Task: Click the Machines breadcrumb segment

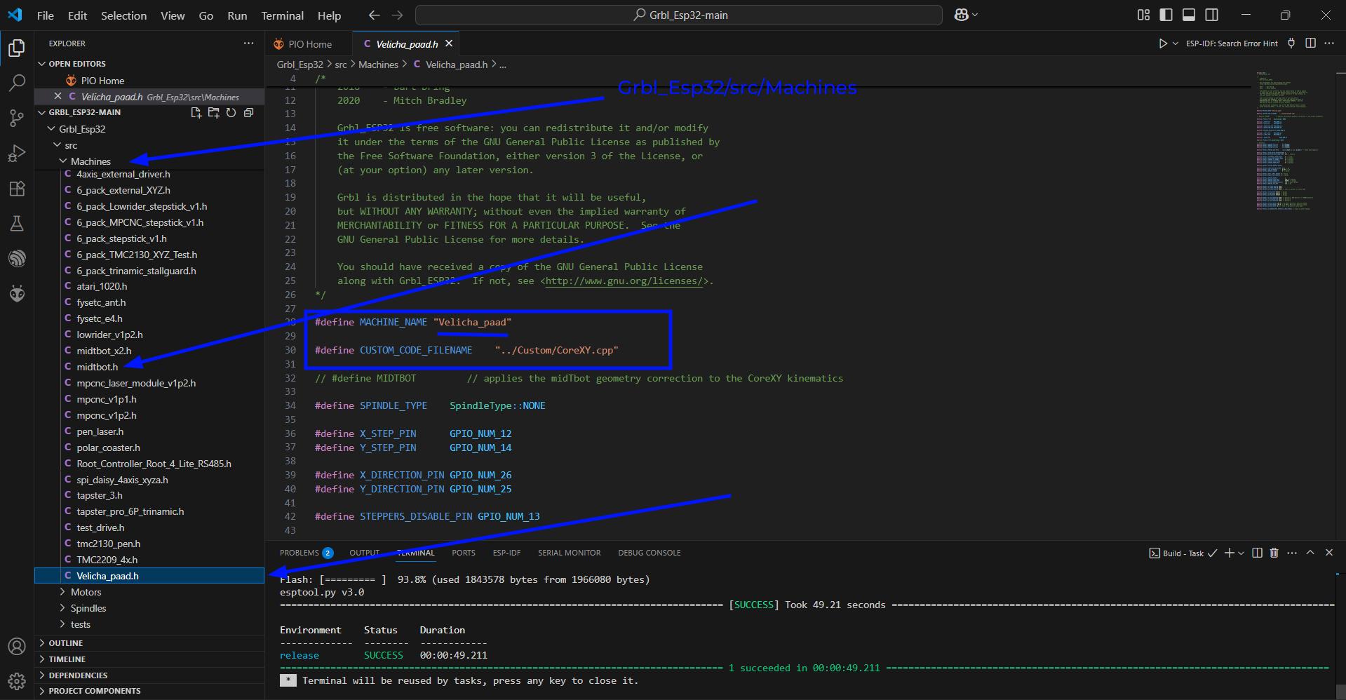Action: (x=378, y=65)
